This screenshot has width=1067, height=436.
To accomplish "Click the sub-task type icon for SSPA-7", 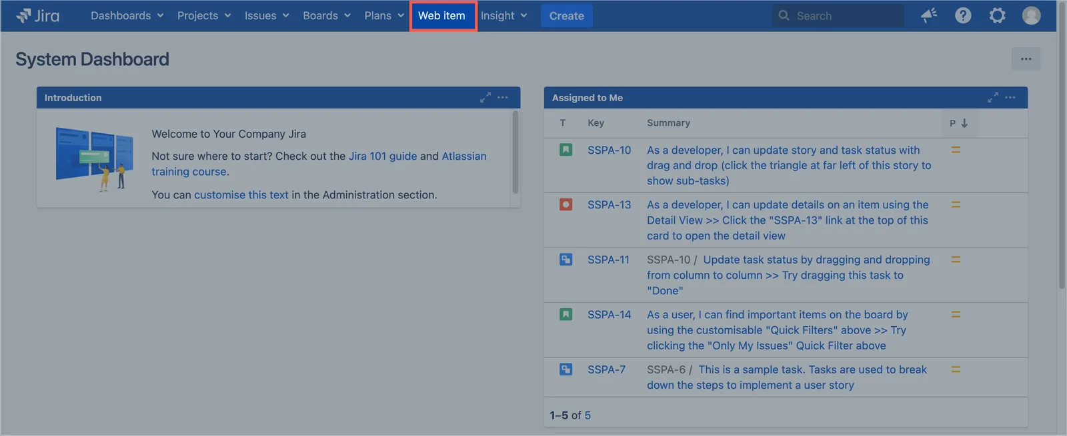I will pos(566,369).
